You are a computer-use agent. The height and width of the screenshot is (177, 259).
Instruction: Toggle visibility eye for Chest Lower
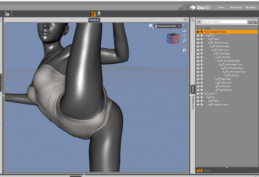[198, 50]
